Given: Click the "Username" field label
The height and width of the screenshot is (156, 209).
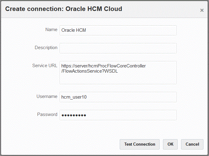Looking at the screenshot, I should point(47,96).
